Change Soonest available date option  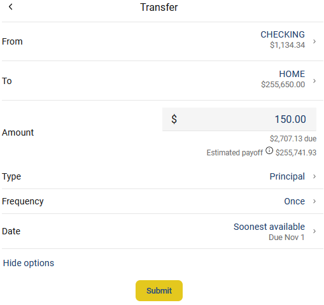click(269, 227)
